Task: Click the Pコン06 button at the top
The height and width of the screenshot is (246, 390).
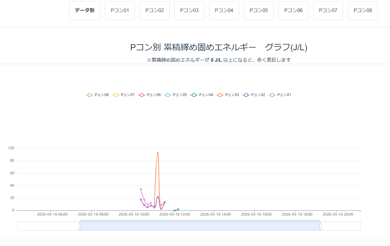Action: pos(293,10)
